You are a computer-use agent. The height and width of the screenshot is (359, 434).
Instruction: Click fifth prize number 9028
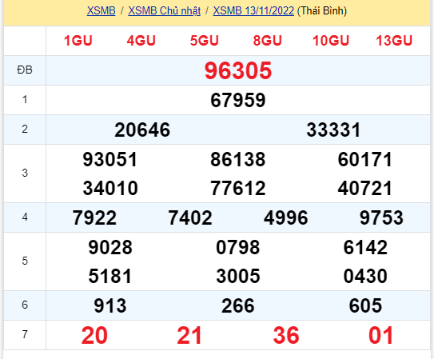[110, 247]
